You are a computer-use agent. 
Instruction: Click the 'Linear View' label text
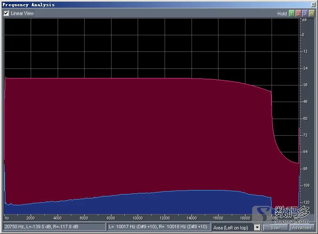point(22,13)
